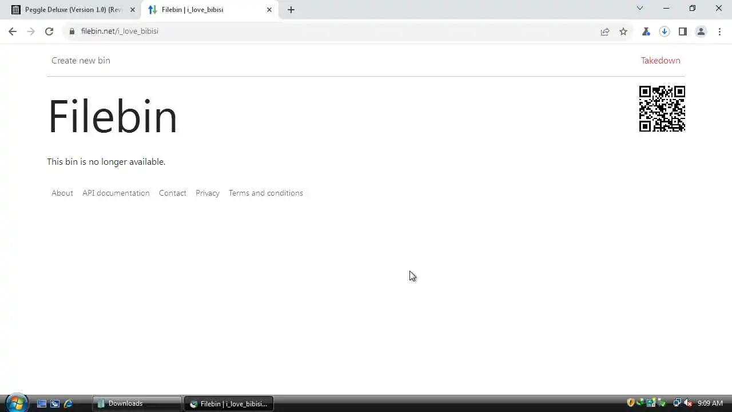Click the 9:09 AM taskbar clock

pos(710,403)
